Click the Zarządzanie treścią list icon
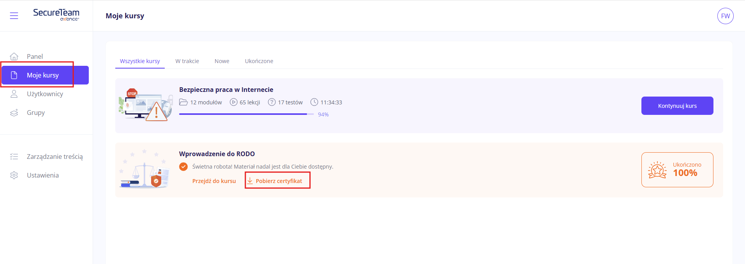The width and height of the screenshot is (745, 264). (14, 157)
